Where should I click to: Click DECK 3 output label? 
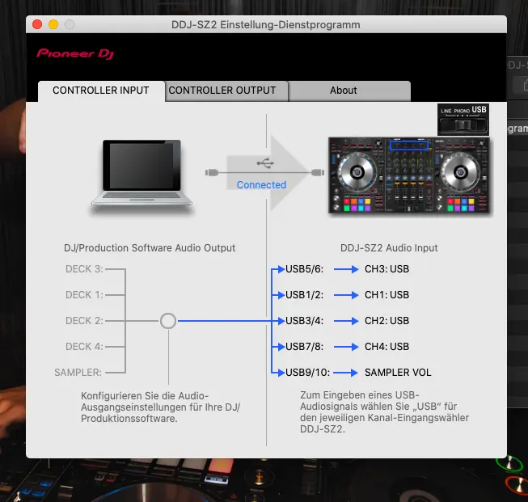(84, 269)
